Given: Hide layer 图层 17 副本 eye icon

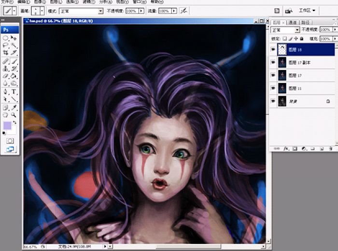Looking at the screenshot, I should (x=273, y=62).
